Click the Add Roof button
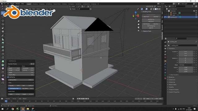The image size is (198, 111). click(x=156, y=17)
